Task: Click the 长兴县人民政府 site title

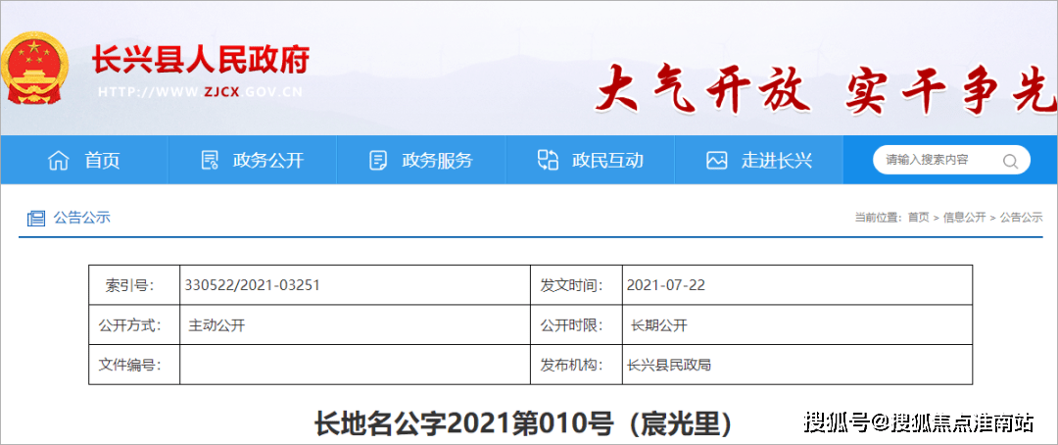Action: tap(201, 61)
